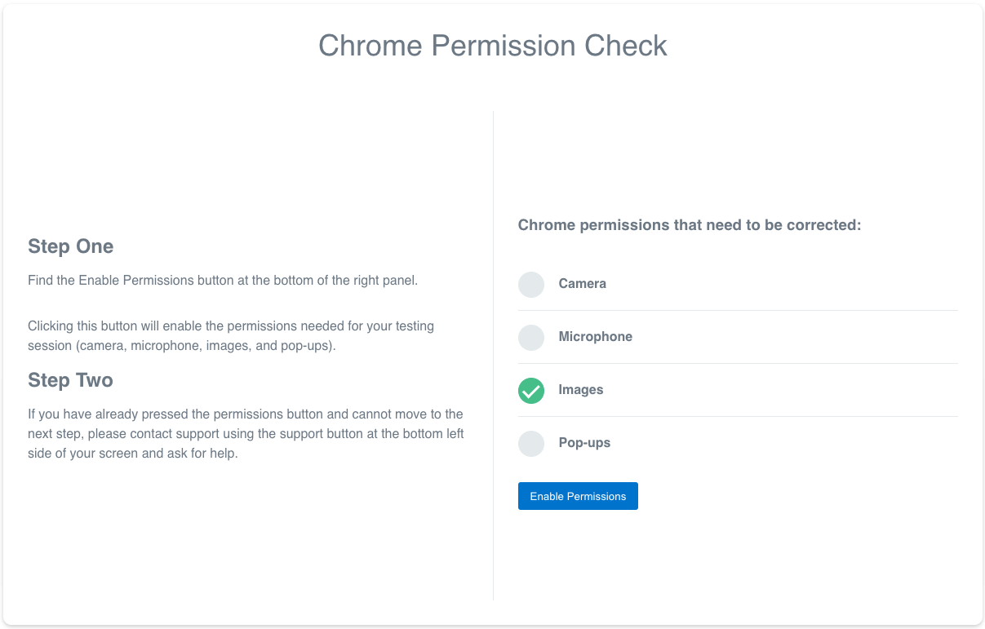Select the Images permission label
985x629 pixels.
[x=580, y=390]
